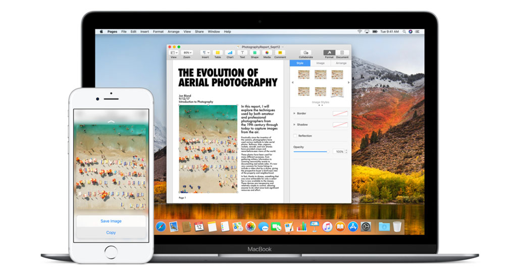Screen dimensions: 517x270
Task: Click the Collaborate button in Pages toolbar
Action: (305, 54)
